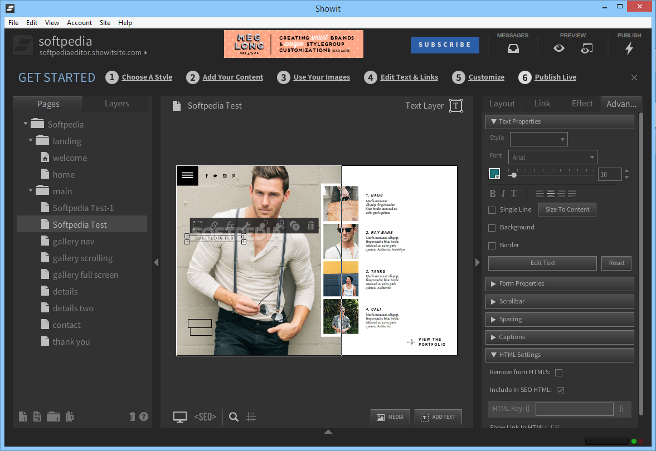This screenshot has height=451, width=656.
Task: Click the add page from template icon
Action: click(37, 416)
